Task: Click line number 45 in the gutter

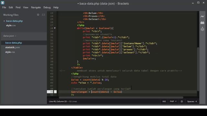Action: pos(52,80)
